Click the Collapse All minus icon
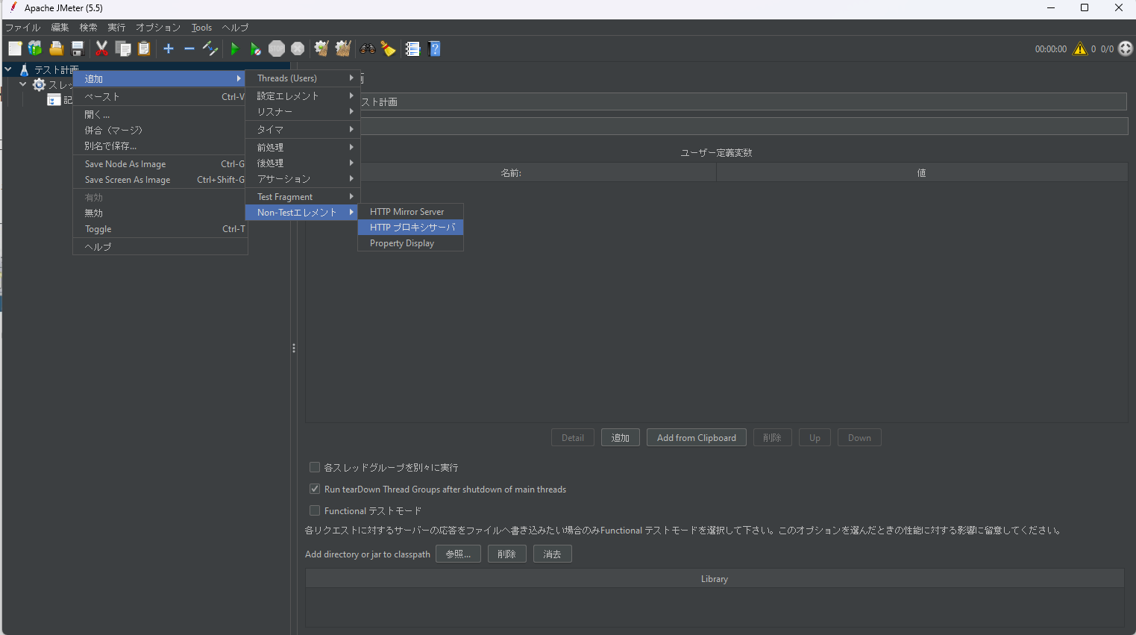This screenshot has width=1136, height=635. point(189,49)
